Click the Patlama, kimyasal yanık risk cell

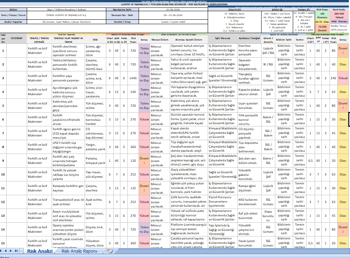coord(95,161)
